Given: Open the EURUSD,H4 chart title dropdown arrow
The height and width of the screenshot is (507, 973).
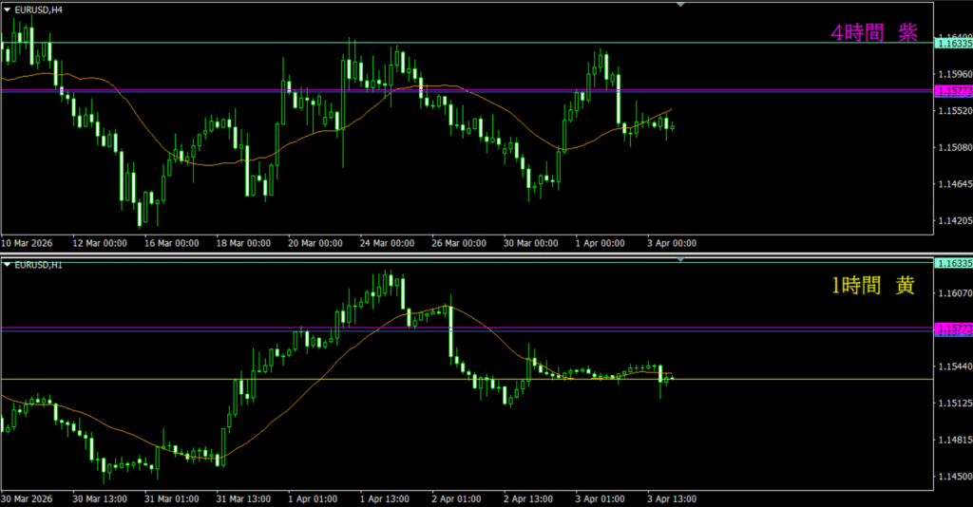Looking at the screenshot, I should [x=8, y=10].
